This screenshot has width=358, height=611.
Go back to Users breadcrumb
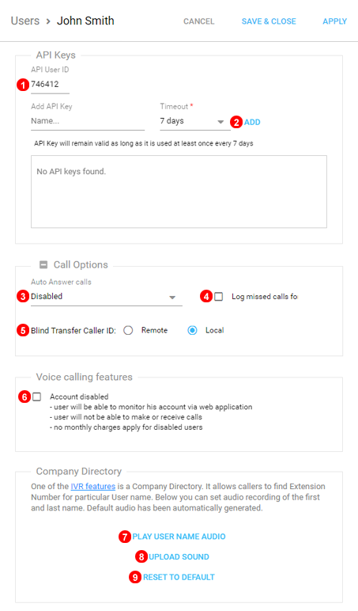pos(25,21)
